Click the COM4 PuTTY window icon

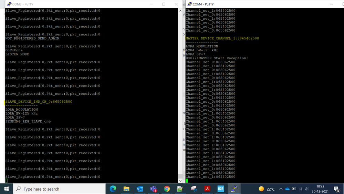pos(189,4)
